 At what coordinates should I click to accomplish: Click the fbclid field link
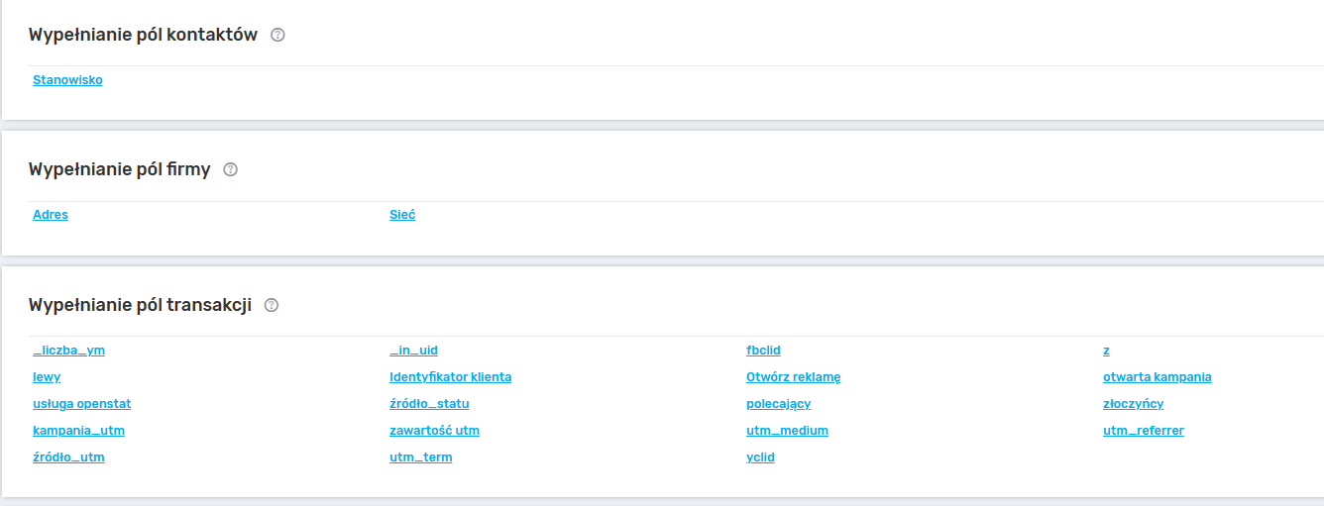click(x=763, y=351)
